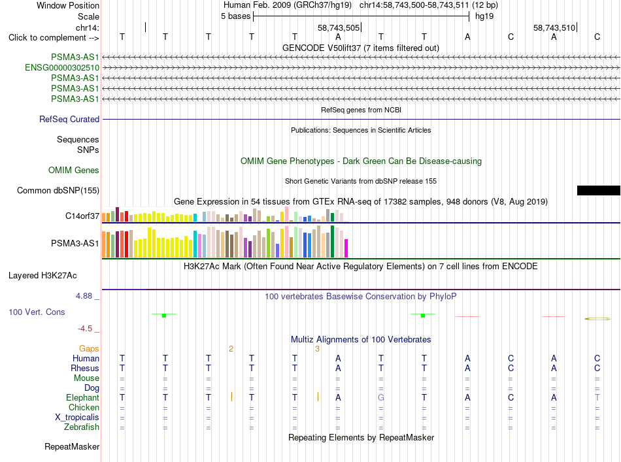Select the 'Mouse' alignment row label
621x462 pixels.
click(87, 378)
